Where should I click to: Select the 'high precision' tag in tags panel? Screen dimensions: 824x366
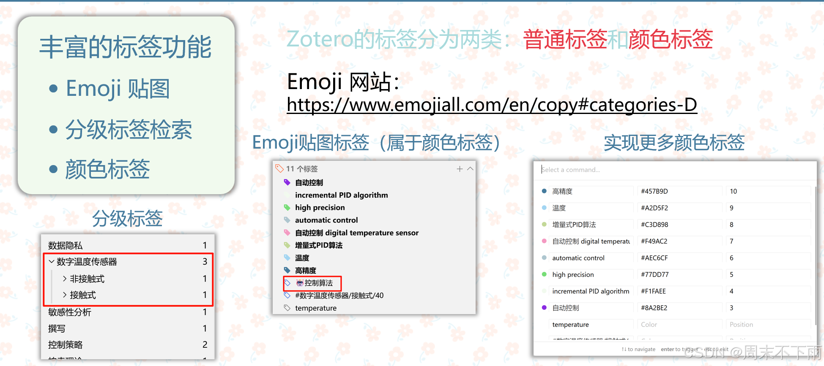tap(320, 207)
